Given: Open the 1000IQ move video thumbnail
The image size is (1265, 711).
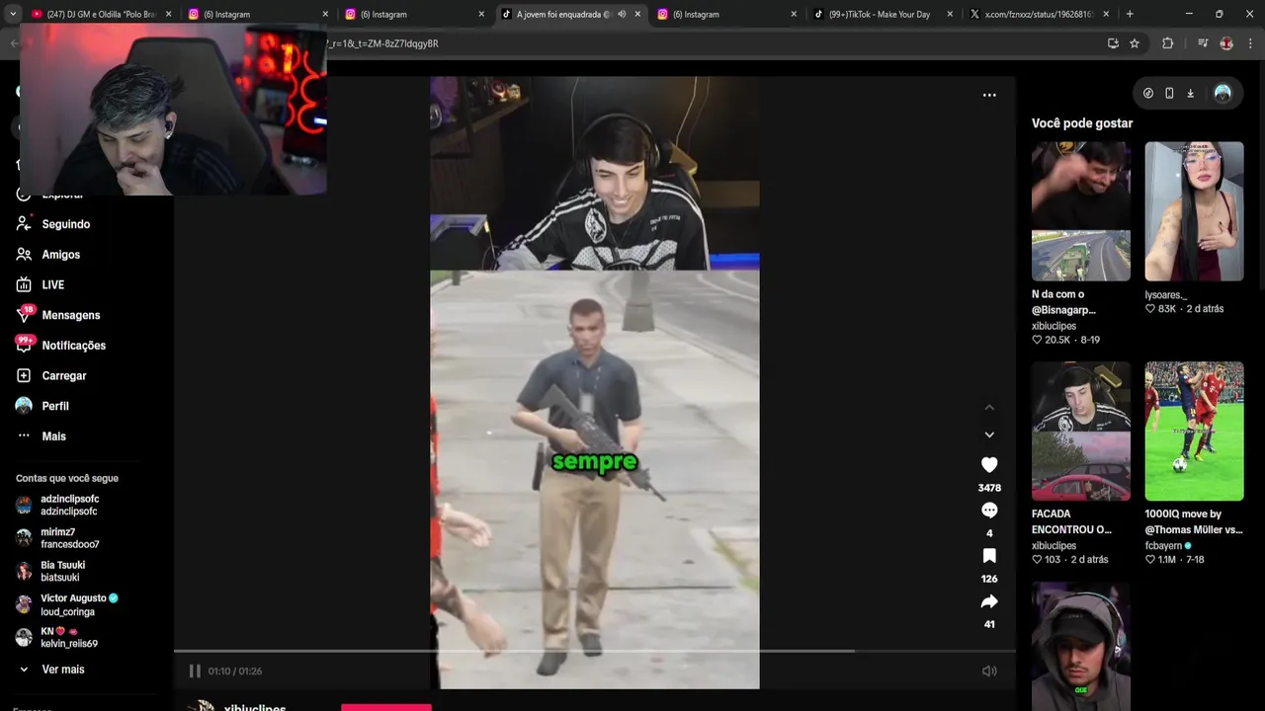Looking at the screenshot, I should (1194, 432).
